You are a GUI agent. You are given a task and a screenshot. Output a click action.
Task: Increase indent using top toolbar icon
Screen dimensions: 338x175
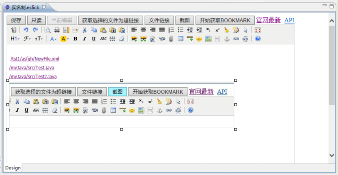pyautogui.click(x=190, y=30)
